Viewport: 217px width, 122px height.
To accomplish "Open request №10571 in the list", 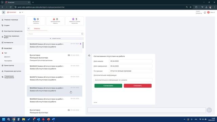I will [55, 80].
